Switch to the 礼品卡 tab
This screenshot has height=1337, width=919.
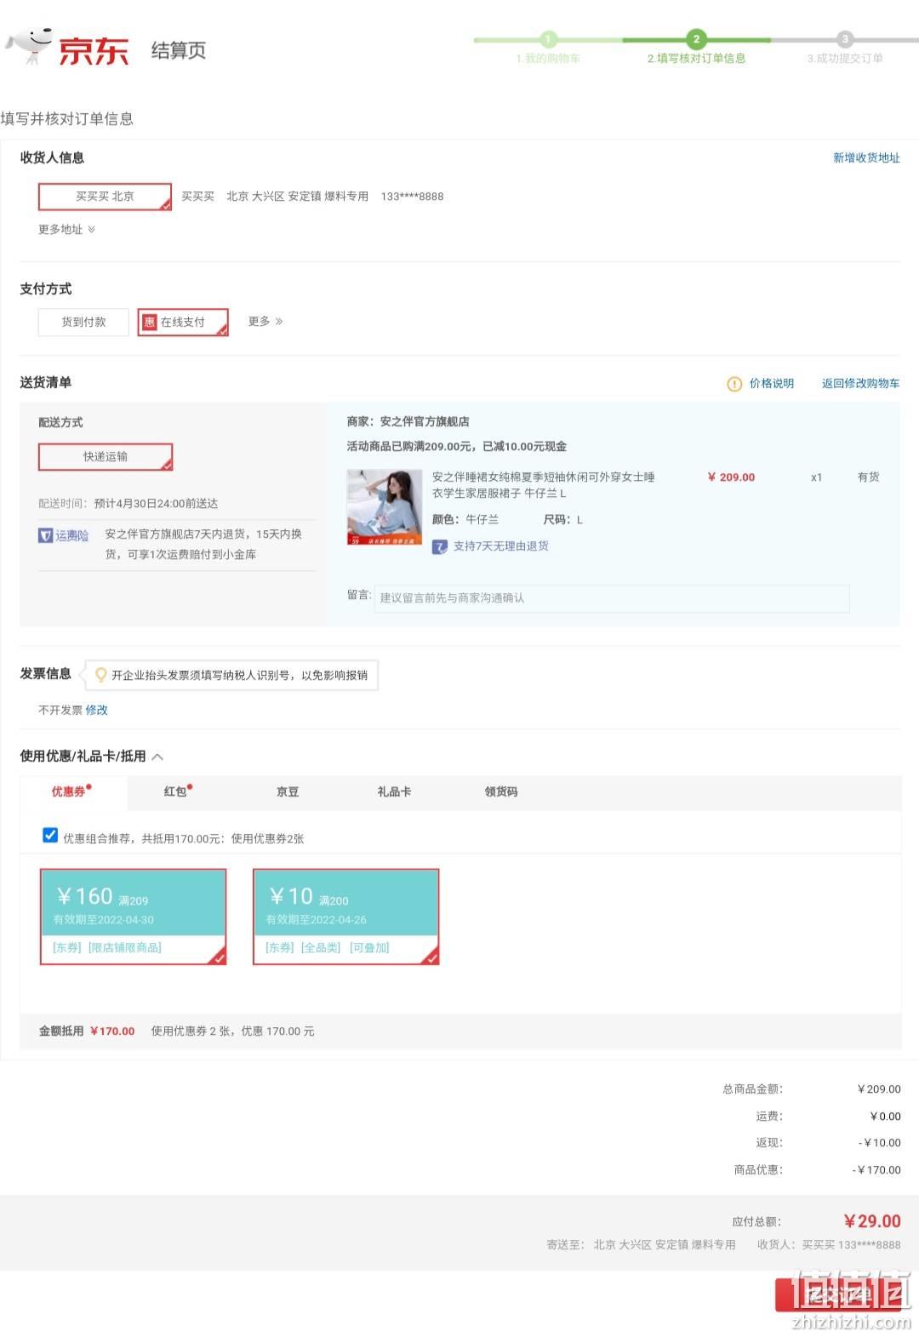coord(394,791)
